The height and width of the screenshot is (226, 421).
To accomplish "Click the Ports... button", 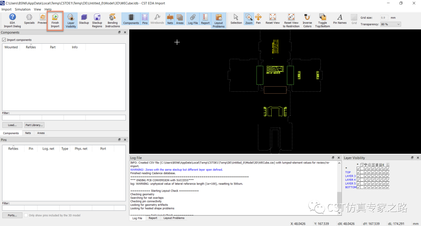I will coord(12,215).
